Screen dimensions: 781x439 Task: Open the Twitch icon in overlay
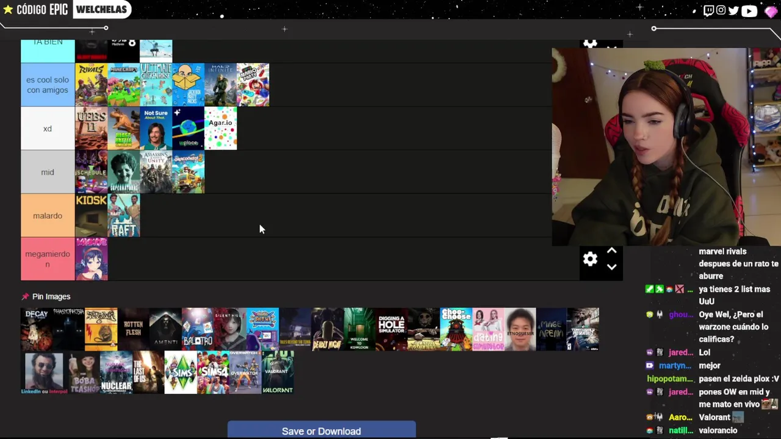coord(708,10)
